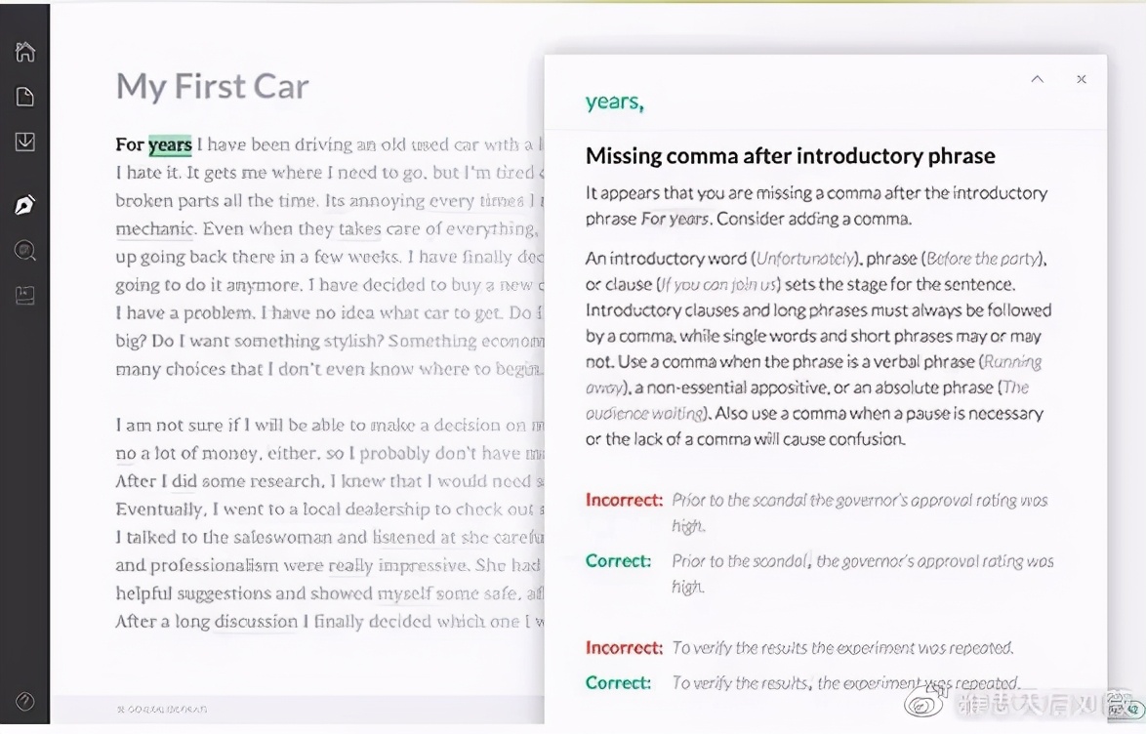Click the first red "Incorrect:" example label
The width and height of the screenshot is (1146, 734).
point(624,500)
